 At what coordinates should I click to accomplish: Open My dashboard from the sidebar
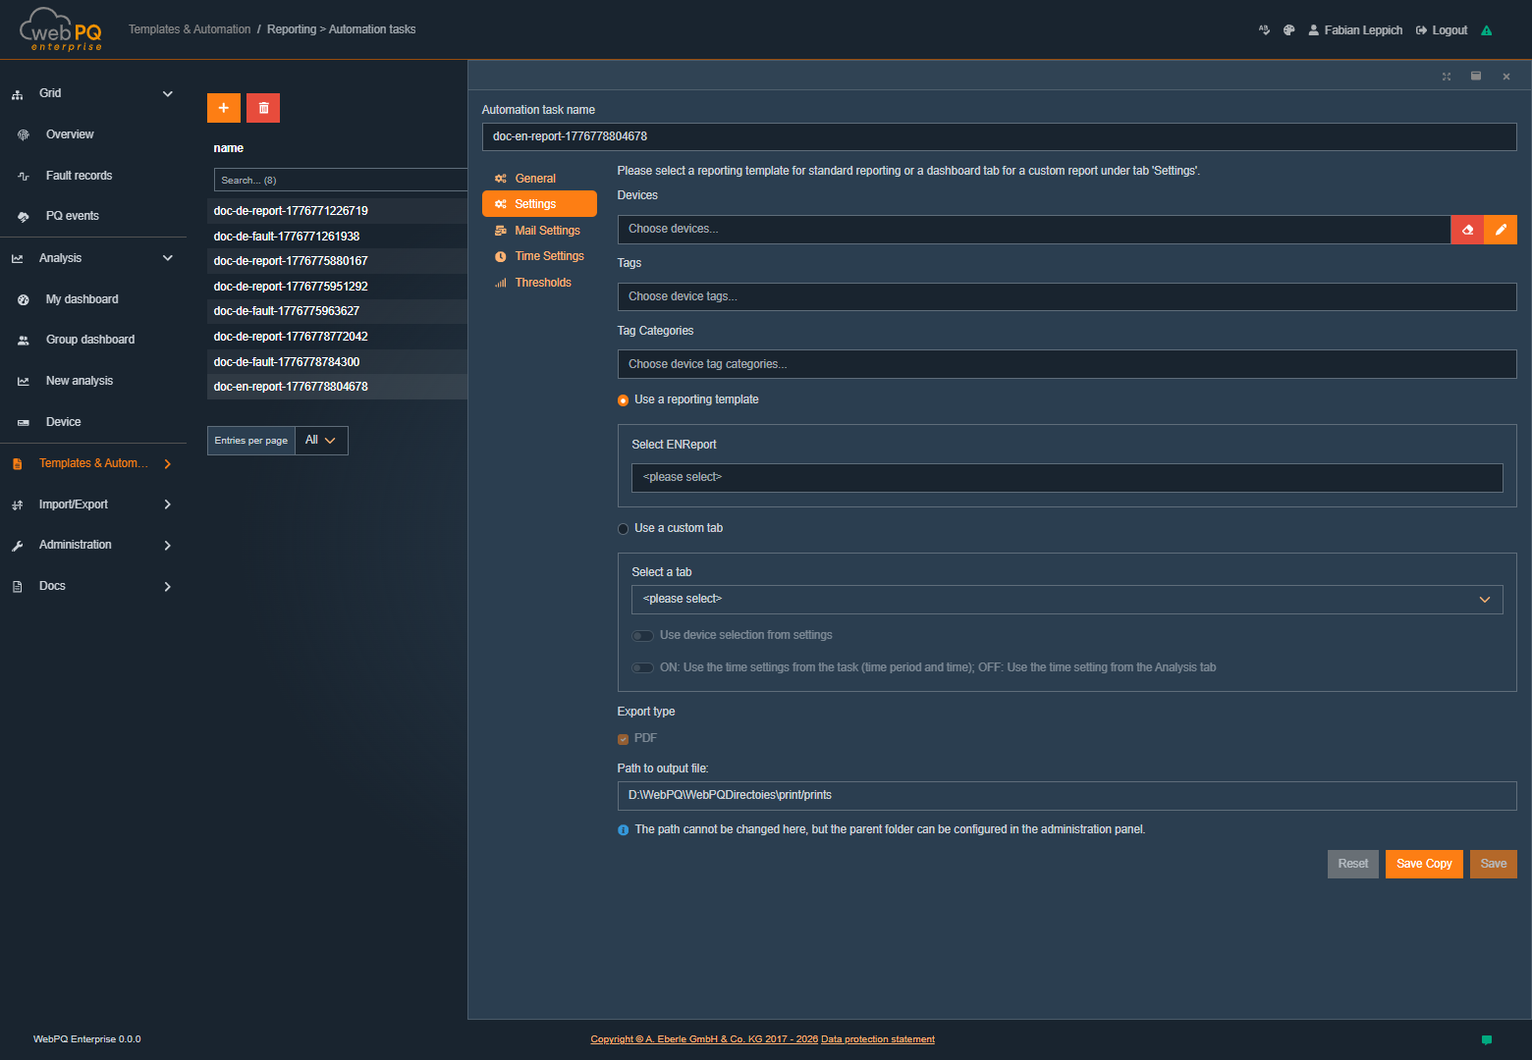click(80, 298)
